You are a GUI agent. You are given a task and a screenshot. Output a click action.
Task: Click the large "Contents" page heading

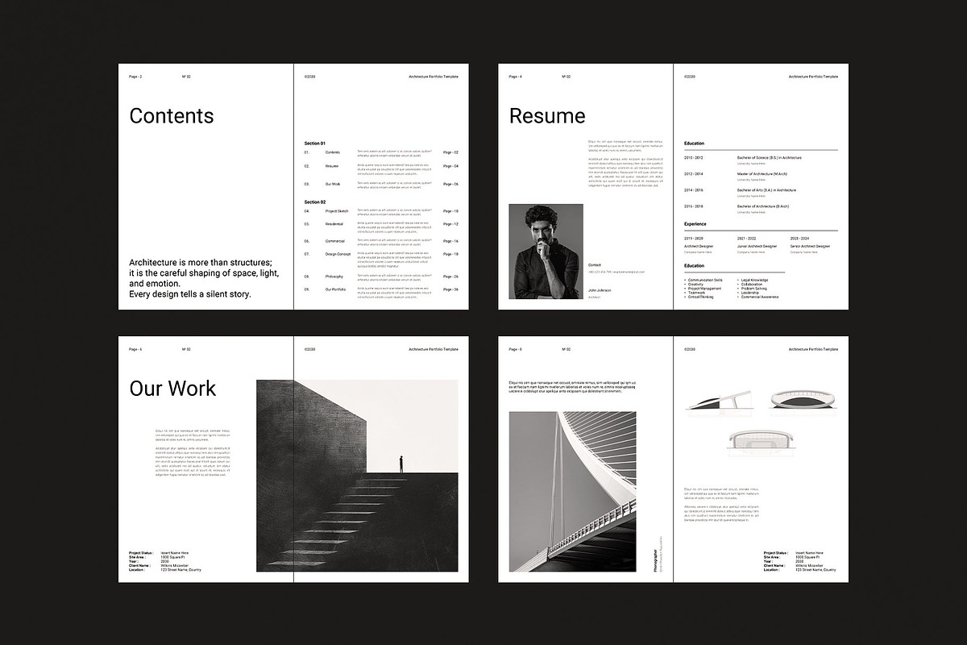pos(172,116)
